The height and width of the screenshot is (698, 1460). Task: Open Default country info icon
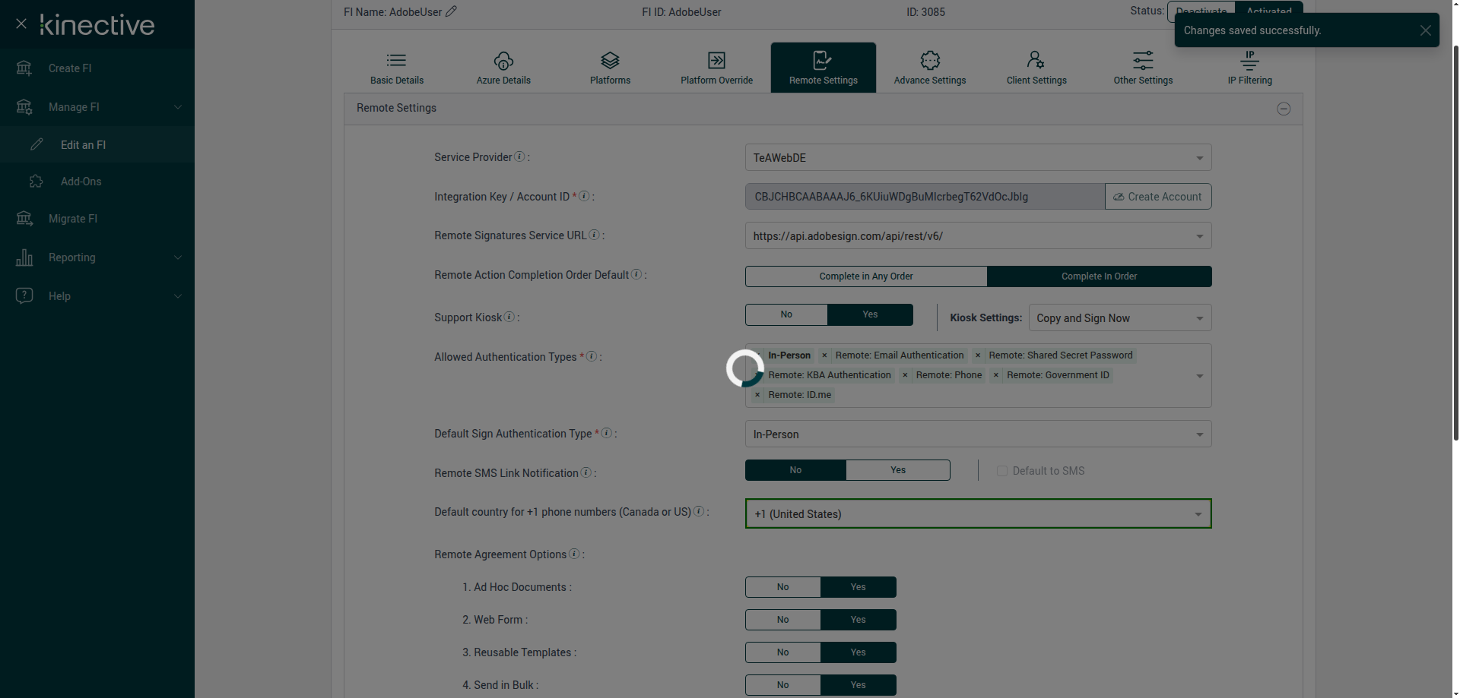pos(698,511)
